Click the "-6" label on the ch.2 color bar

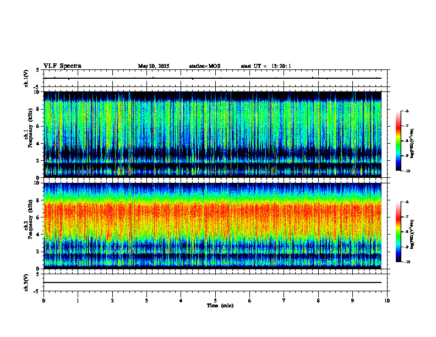(x=406, y=202)
